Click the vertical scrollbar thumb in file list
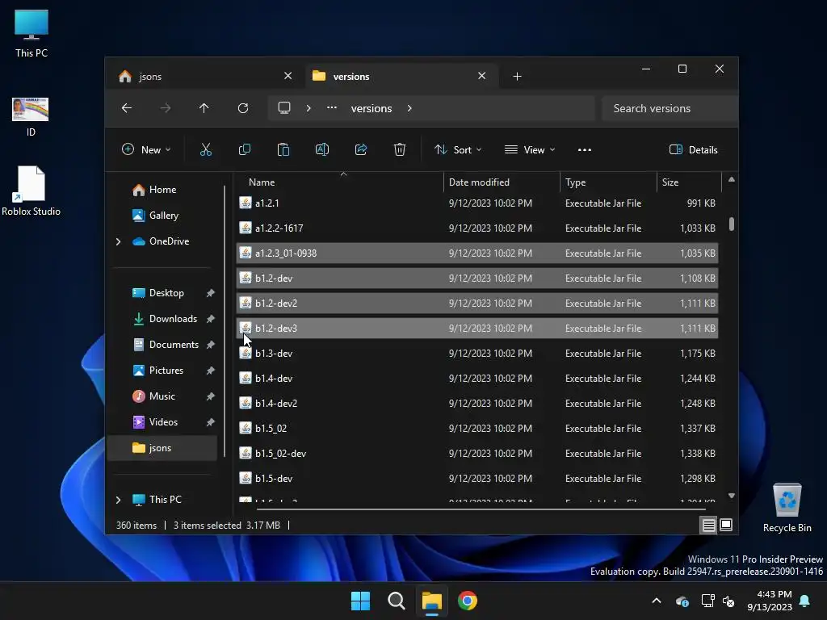Image resolution: width=827 pixels, height=620 pixels. tap(732, 224)
